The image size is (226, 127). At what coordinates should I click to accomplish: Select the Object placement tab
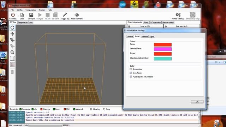pos(135,22)
